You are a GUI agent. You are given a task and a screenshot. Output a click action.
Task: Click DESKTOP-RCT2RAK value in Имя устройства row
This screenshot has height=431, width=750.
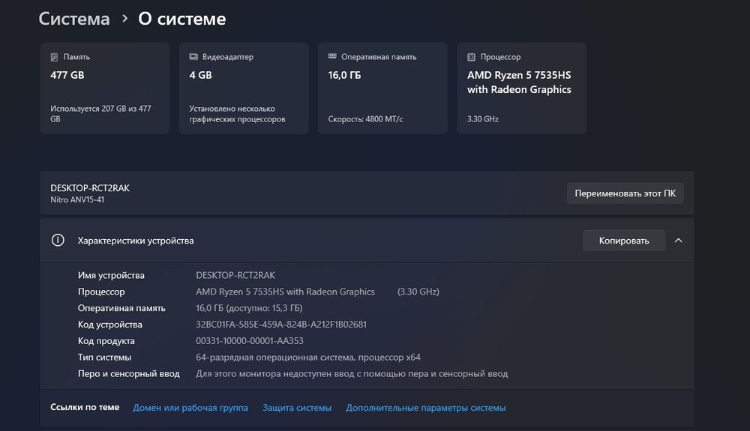(235, 275)
